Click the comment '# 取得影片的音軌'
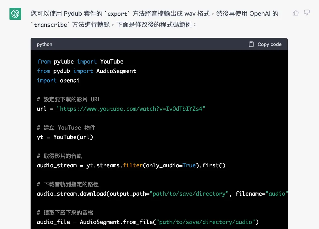The height and width of the screenshot is (229, 319). pos(59,156)
